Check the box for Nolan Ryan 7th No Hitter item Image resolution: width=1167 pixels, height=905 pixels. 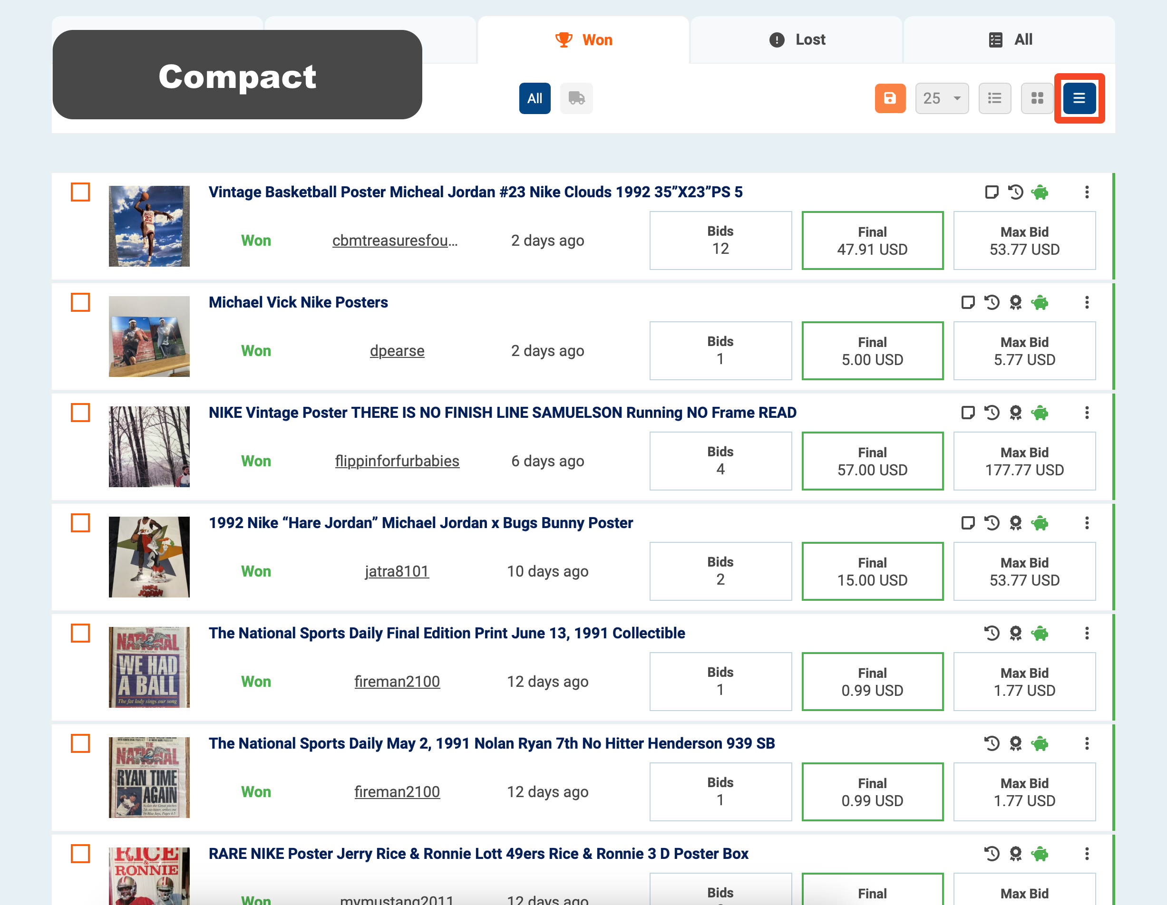pos(80,744)
